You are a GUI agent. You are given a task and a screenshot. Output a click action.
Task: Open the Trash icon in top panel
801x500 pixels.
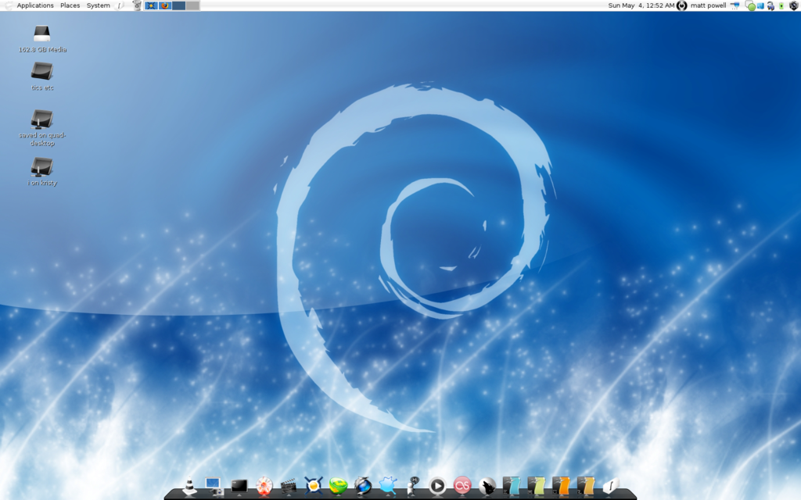(136, 5)
